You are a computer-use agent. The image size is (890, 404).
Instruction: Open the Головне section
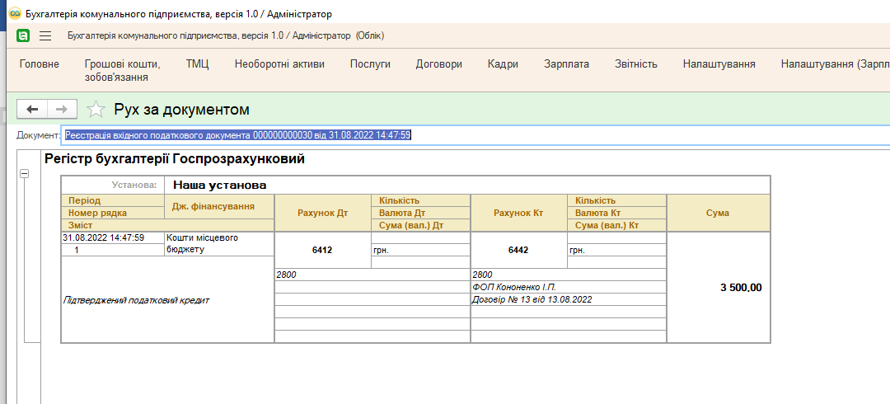(40, 64)
